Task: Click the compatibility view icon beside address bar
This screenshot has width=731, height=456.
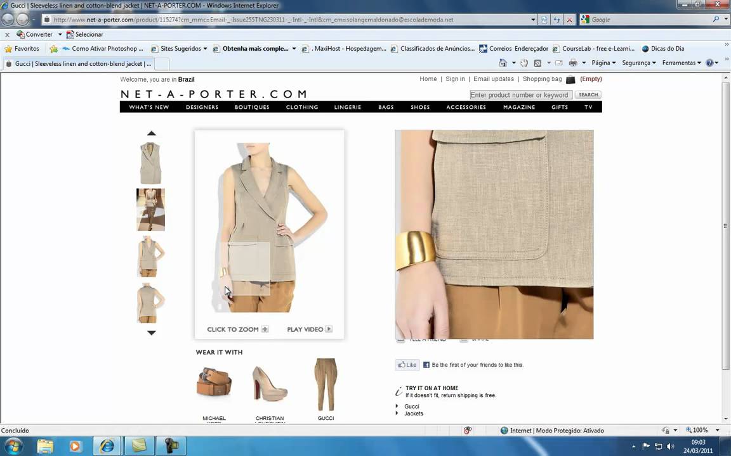Action: pos(544,20)
